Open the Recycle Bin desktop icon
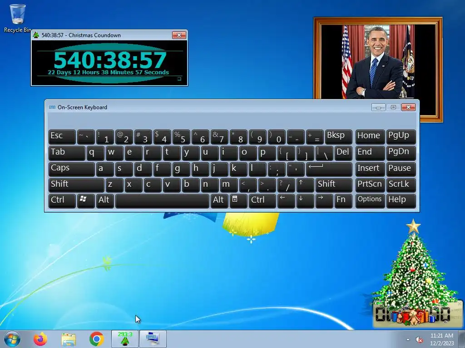Viewport: 465px width, 348px height. pos(17,18)
